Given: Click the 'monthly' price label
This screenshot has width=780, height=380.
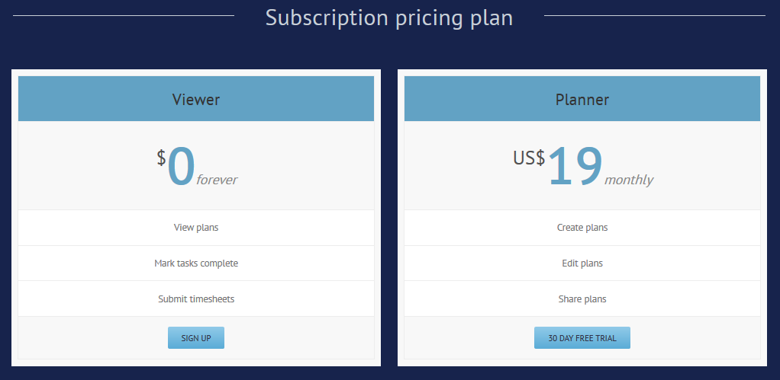Looking at the screenshot, I should 629,180.
